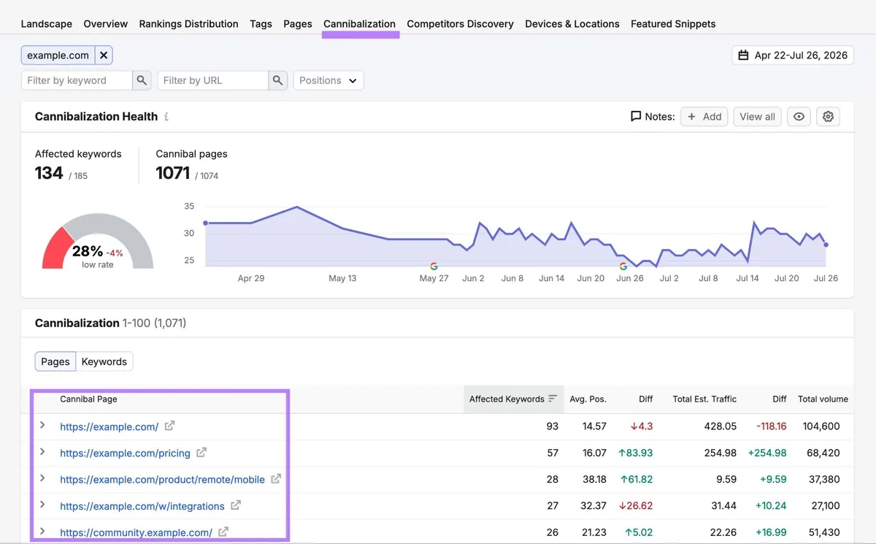Click the Notes speech bubble icon
The height and width of the screenshot is (544, 876).
pyautogui.click(x=636, y=117)
